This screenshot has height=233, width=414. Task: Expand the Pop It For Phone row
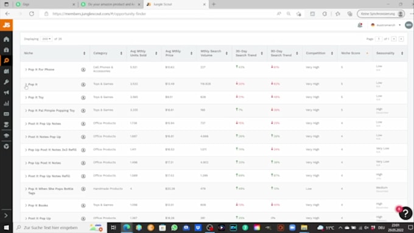(x=26, y=69)
